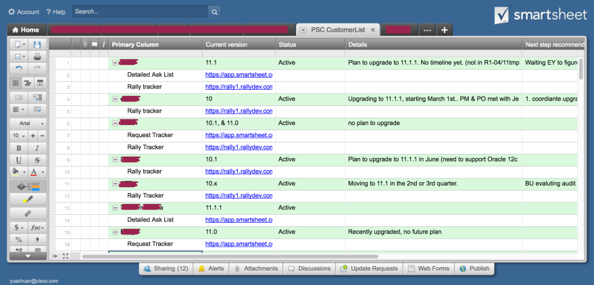Image resolution: width=594 pixels, height=285 pixels.
Task: Switch to Gantt view
Action: point(28,82)
